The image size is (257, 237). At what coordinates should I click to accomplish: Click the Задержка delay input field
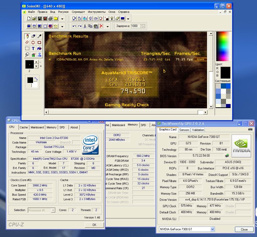pyautogui.click(x=136, y=26)
